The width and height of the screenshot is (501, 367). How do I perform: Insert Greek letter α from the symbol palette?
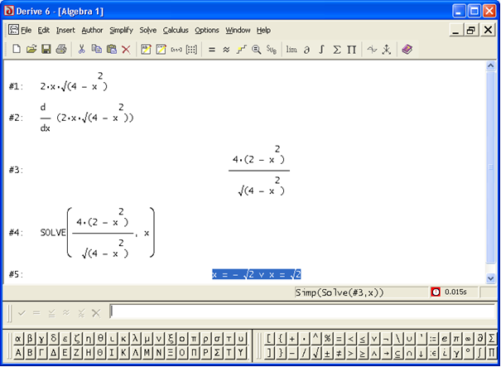[19, 338]
